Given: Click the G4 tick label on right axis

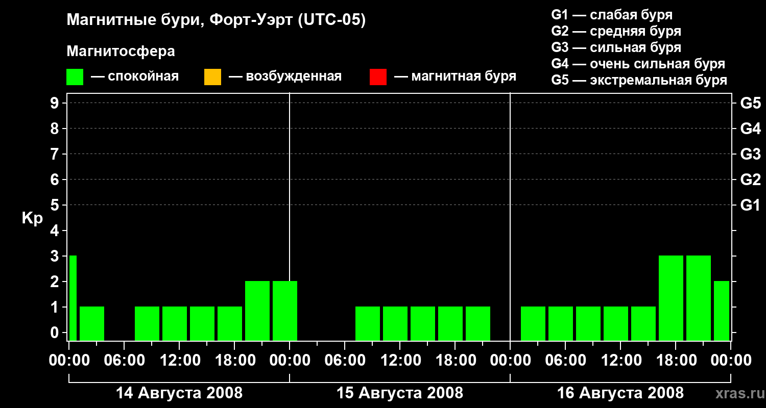Looking at the screenshot, I should point(750,129).
